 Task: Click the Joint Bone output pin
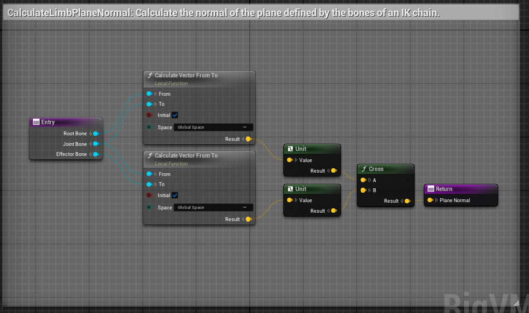pos(96,144)
